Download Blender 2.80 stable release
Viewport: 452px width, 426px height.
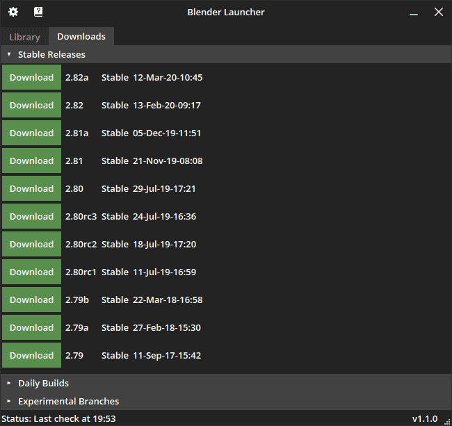coord(32,188)
